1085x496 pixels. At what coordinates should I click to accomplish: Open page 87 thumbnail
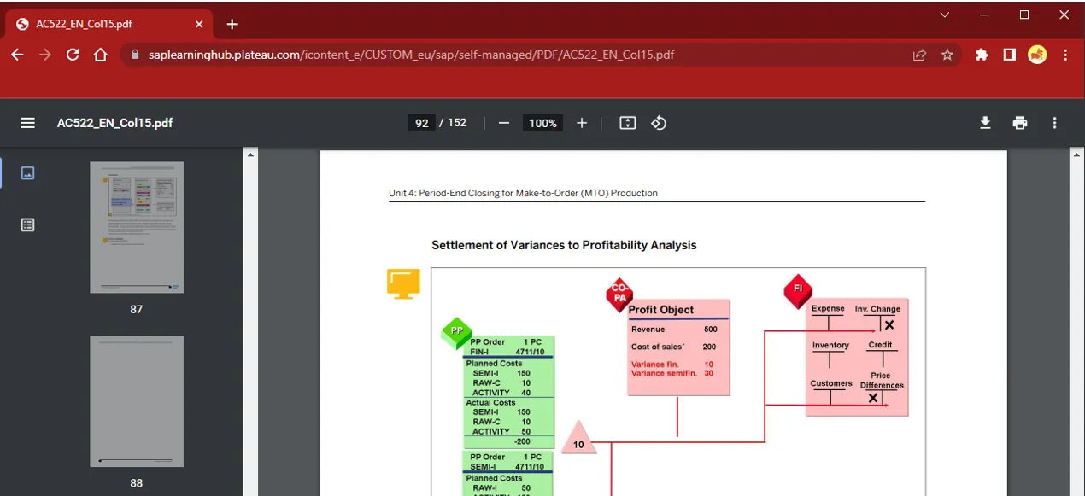coord(137,228)
